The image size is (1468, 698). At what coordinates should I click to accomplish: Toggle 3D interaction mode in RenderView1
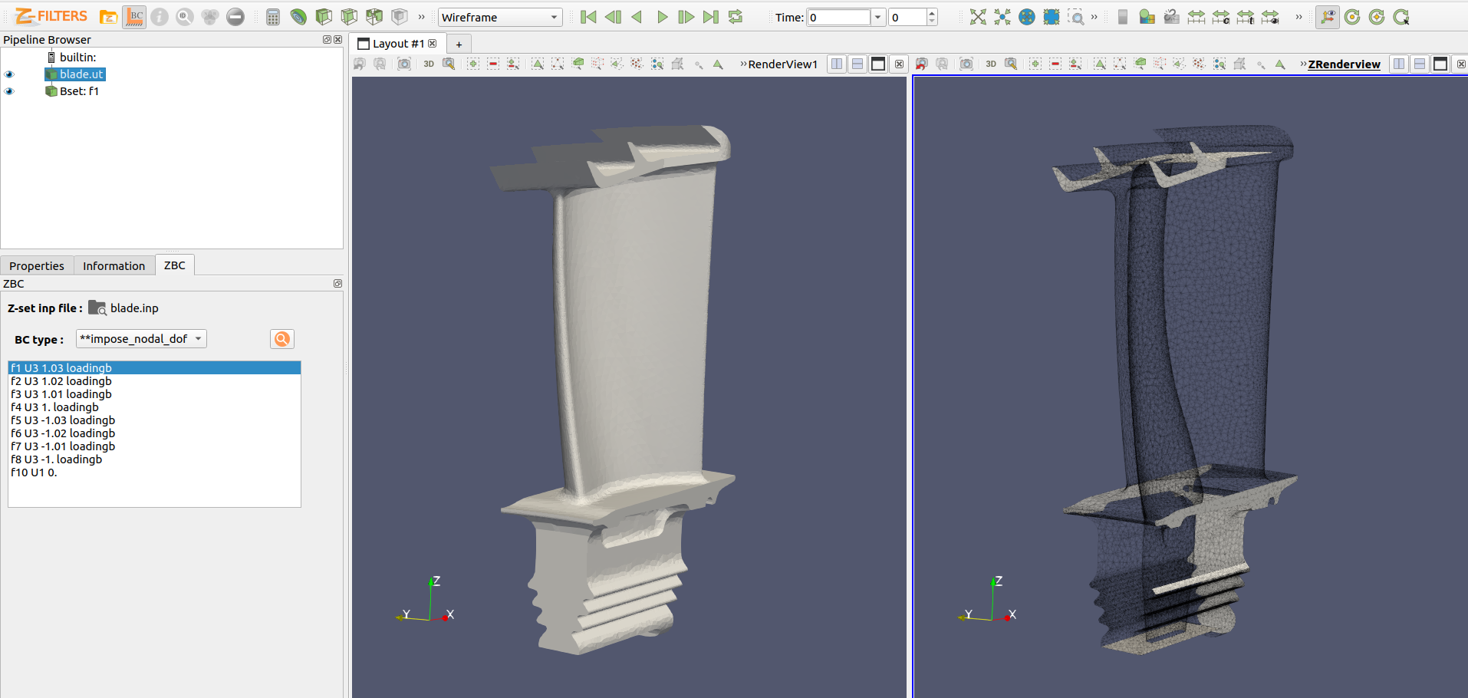pyautogui.click(x=429, y=64)
